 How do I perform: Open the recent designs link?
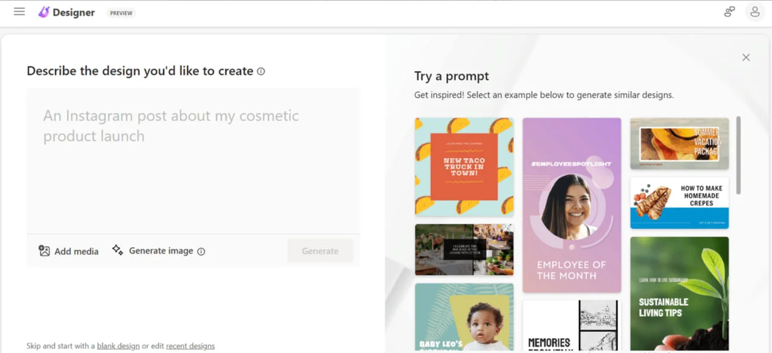(x=191, y=346)
